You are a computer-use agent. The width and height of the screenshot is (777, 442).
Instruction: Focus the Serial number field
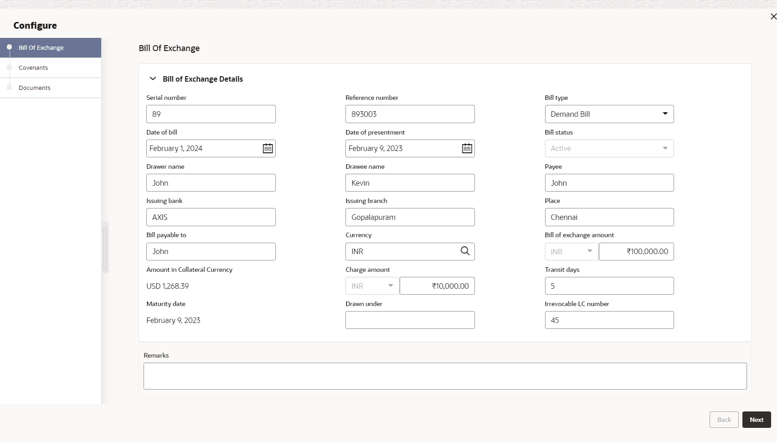coord(211,114)
